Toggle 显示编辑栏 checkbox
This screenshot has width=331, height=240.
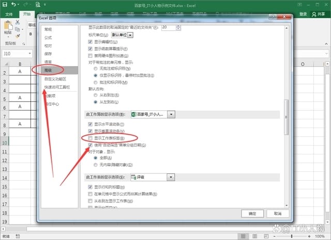click(90, 42)
